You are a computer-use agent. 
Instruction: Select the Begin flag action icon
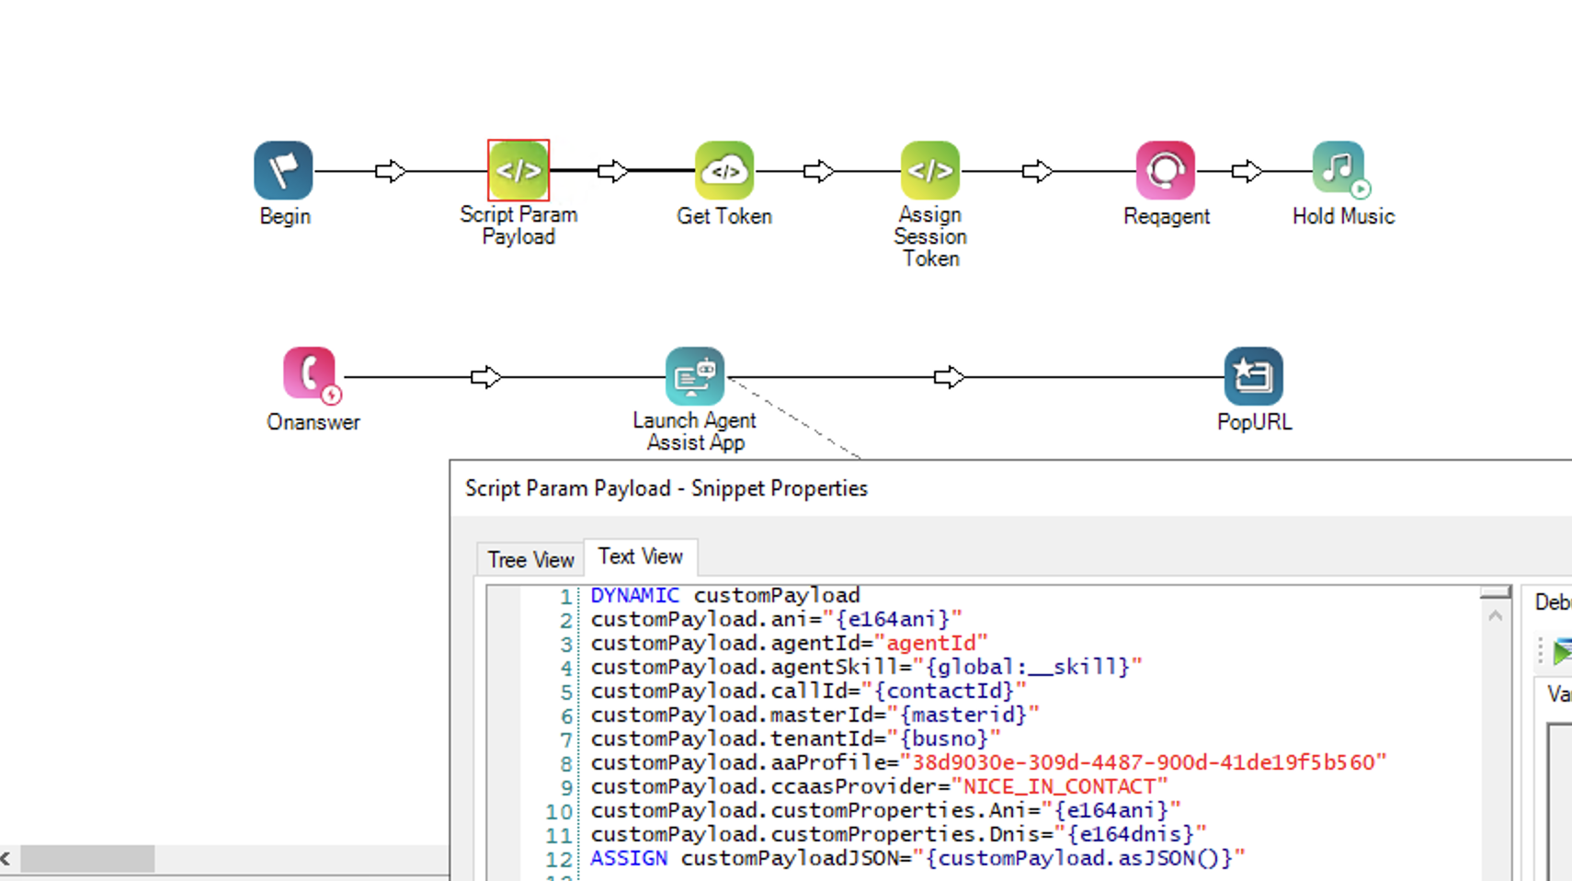click(283, 170)
